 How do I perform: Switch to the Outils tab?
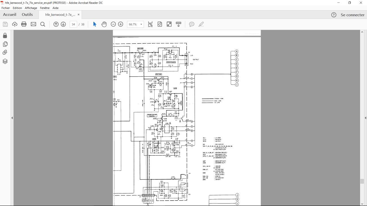[27, 15]
